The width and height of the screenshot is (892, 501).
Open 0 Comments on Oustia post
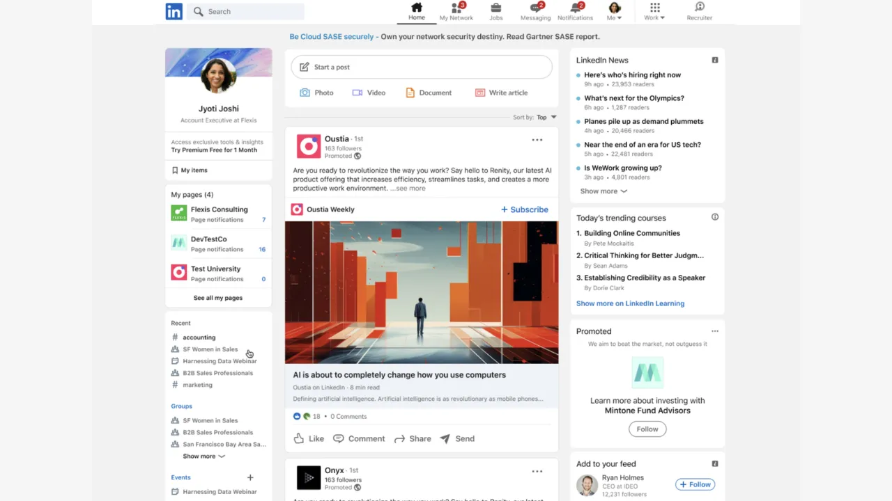click(x=348, y=416)
